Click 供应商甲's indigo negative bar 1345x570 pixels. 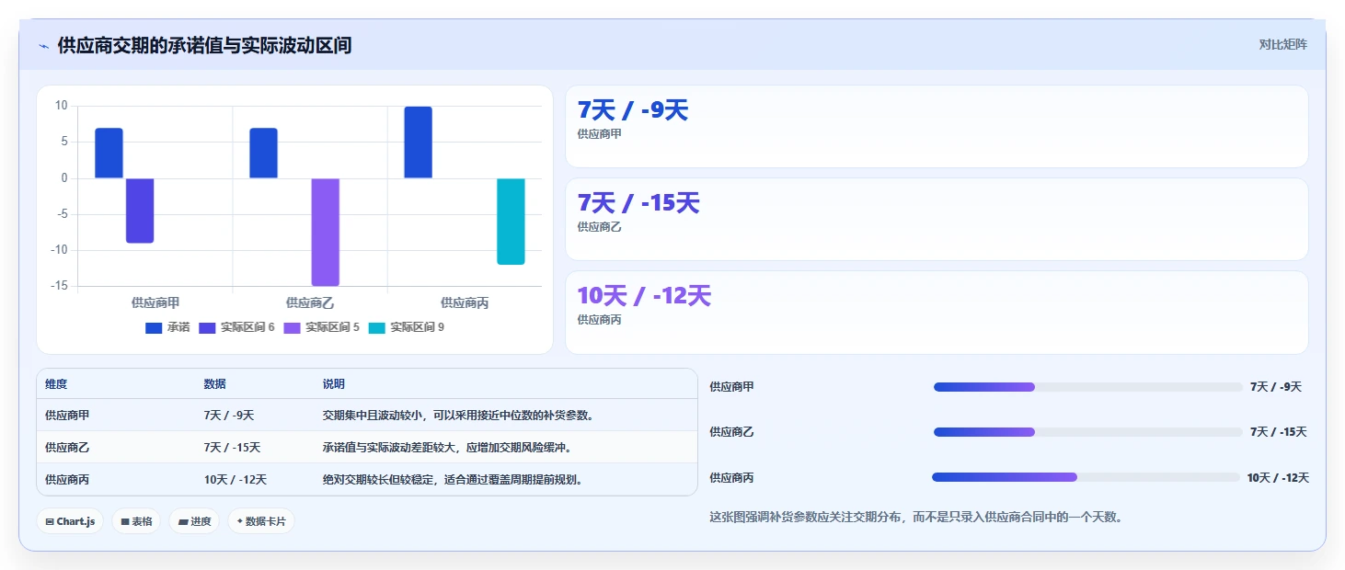[x=140, y=211]
